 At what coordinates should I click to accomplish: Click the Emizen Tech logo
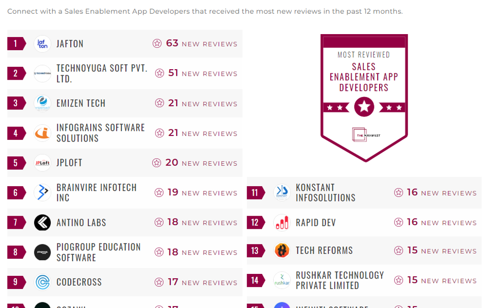point(43,103)
